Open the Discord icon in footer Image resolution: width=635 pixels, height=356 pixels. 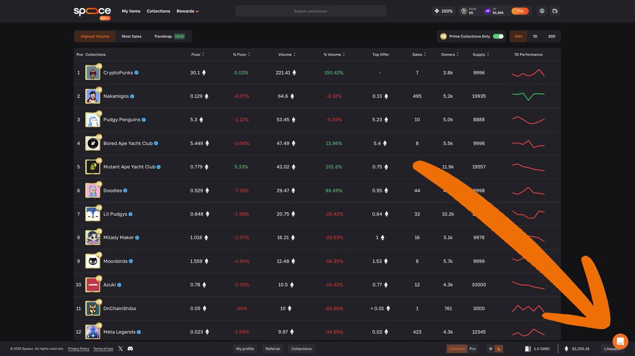point(130,349)
